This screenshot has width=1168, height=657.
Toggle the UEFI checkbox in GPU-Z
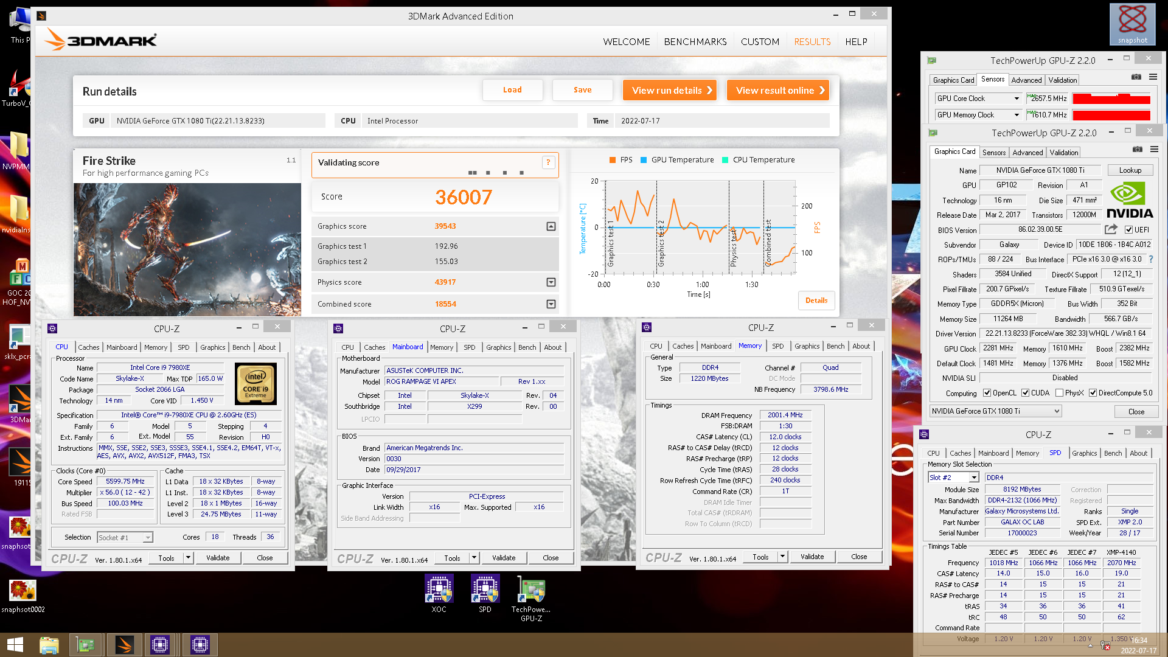1128,230
